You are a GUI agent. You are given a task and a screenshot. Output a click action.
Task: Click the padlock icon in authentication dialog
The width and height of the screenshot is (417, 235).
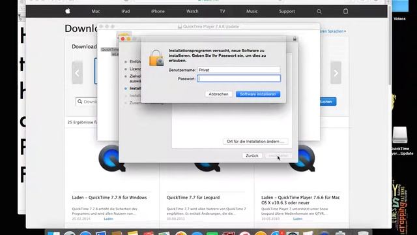(x=156, y=57)
